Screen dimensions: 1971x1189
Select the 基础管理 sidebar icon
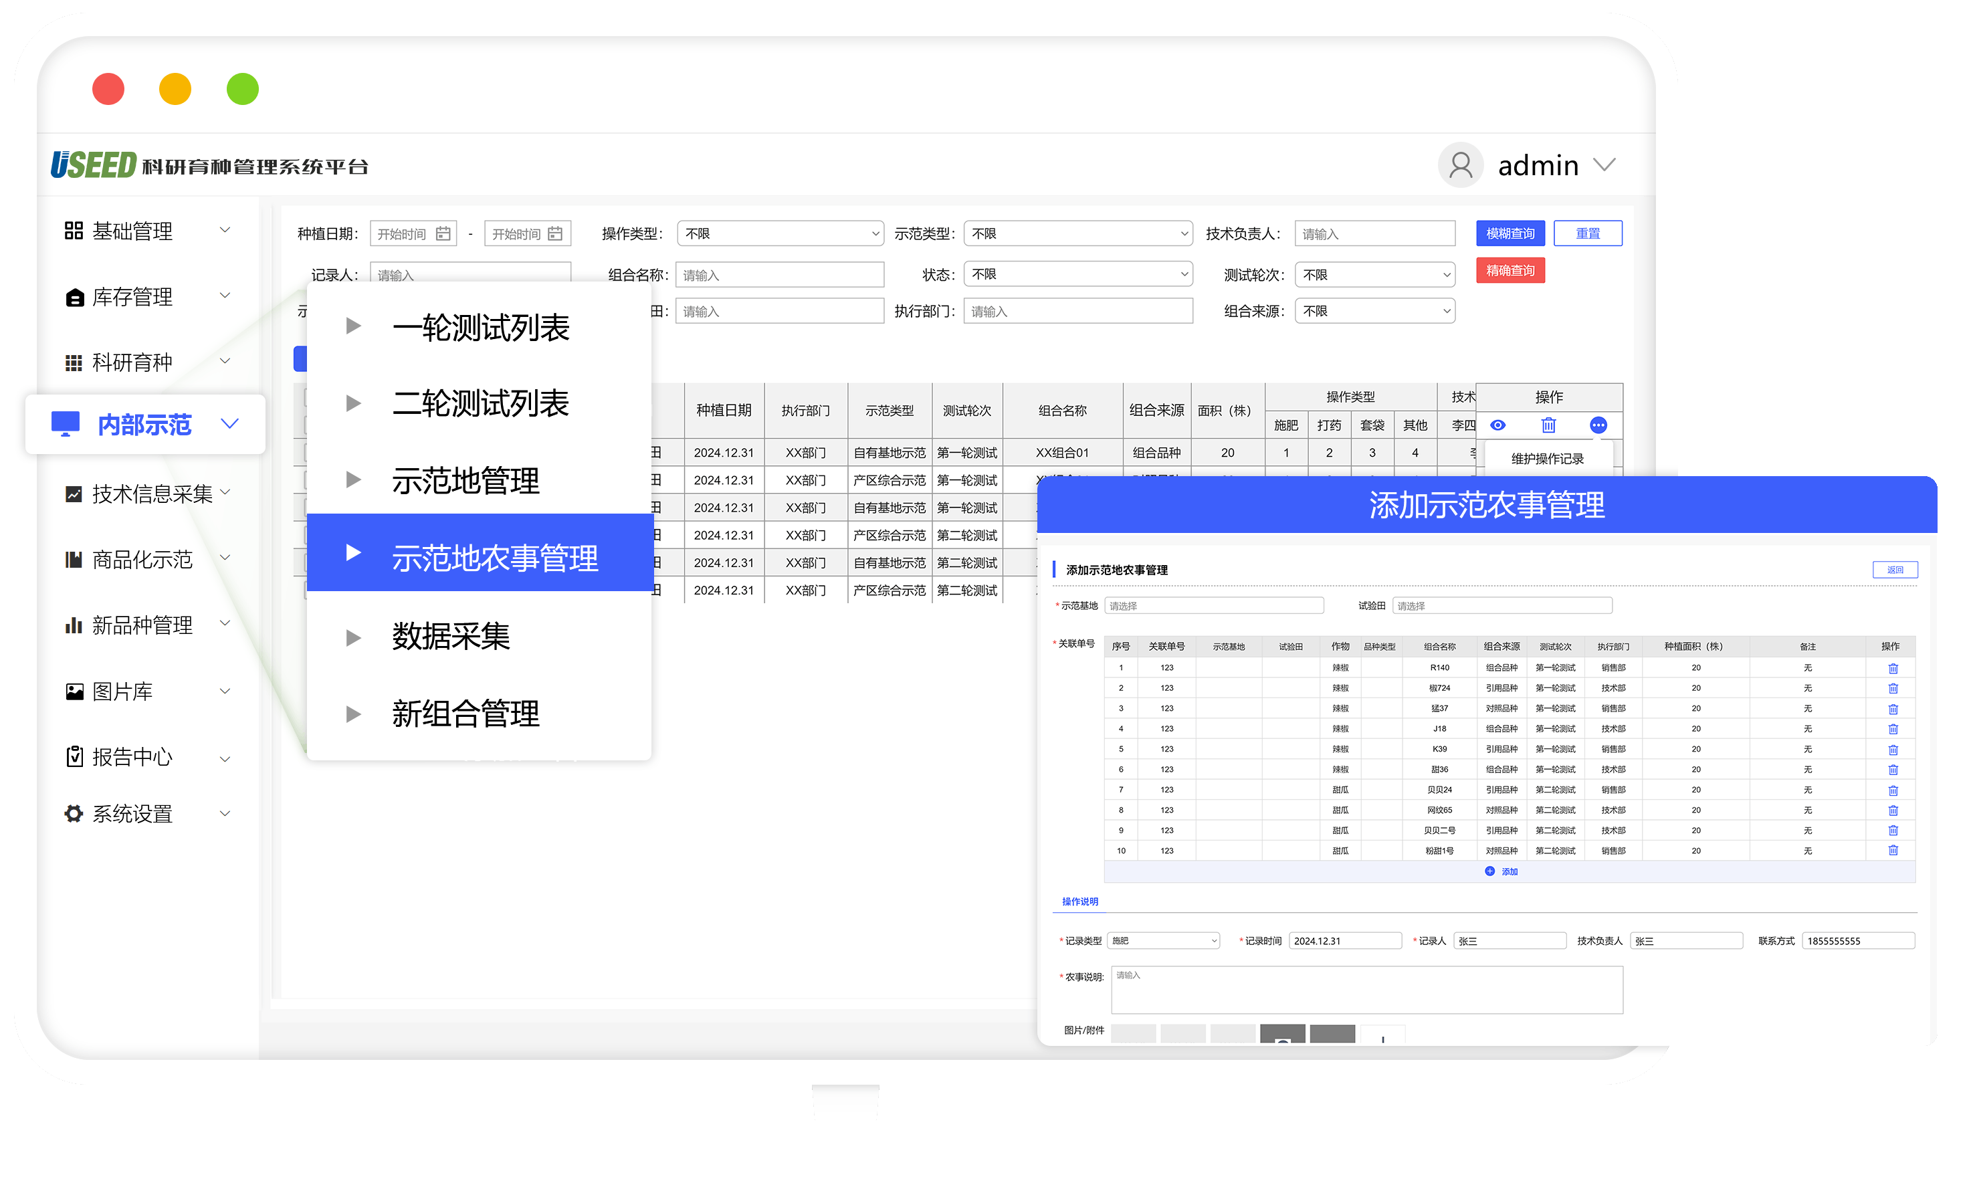pyautogui.click(x=73, y=230)
